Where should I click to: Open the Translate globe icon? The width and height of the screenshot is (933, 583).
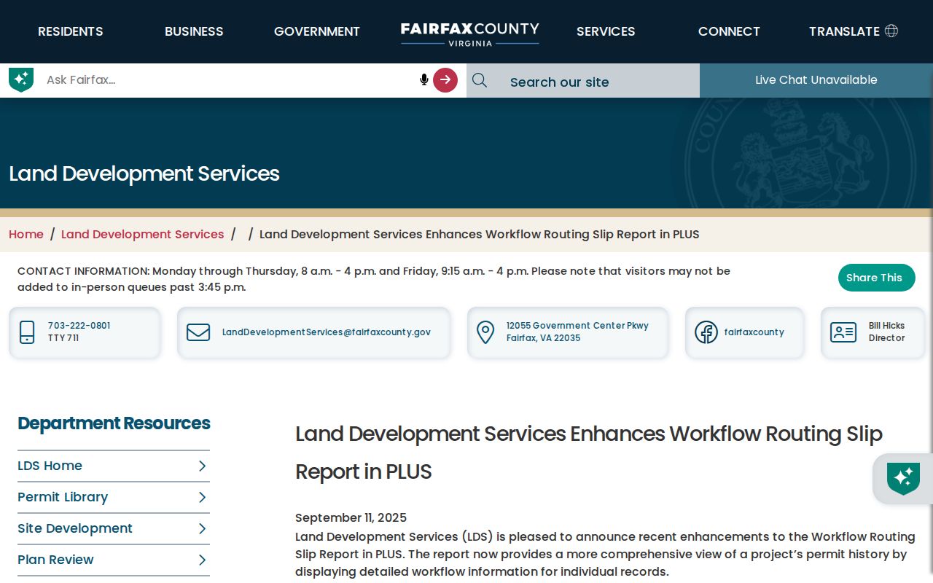coord(891,31)
